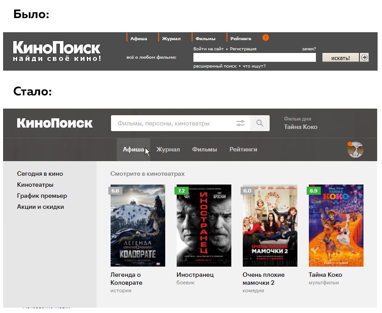This screenshot has height=313, width=382.
Task: Click Легенда о Коловрате title text
Action: (x=126, y=279)
